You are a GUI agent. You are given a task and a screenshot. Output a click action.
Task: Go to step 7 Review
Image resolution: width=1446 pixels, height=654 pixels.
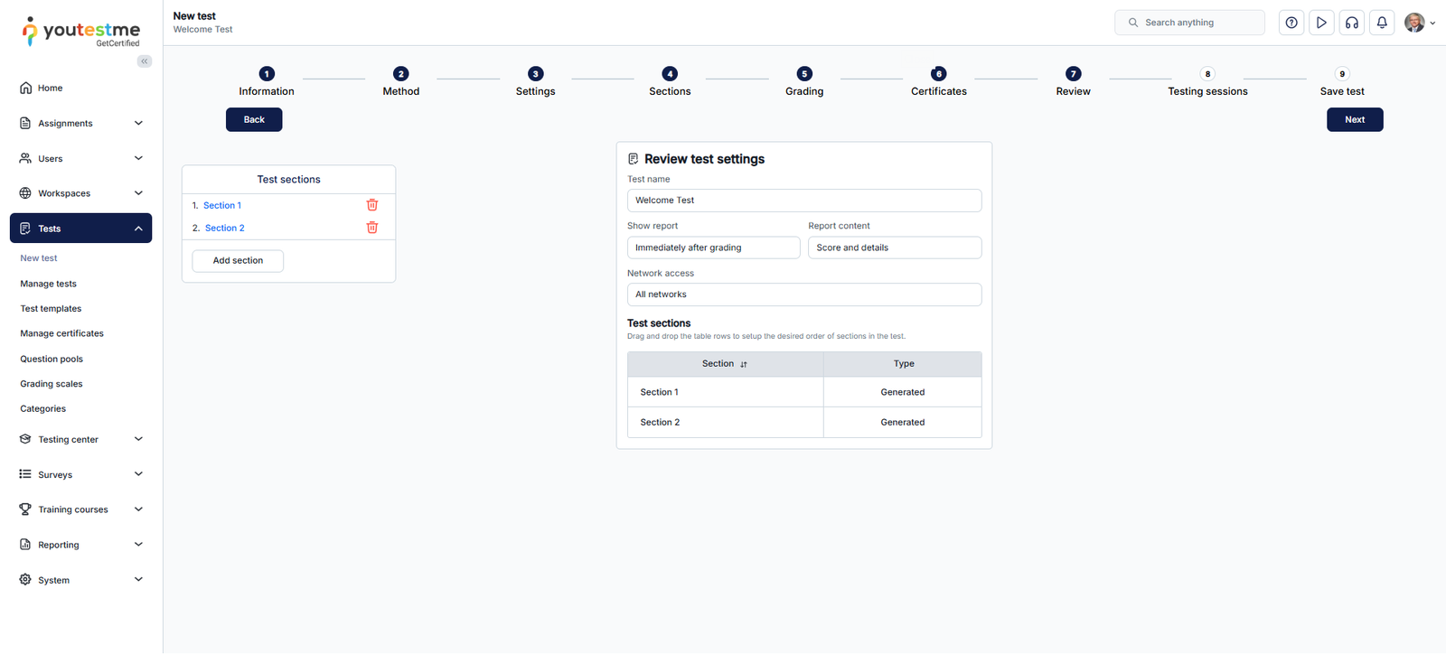coord(1074,81)
